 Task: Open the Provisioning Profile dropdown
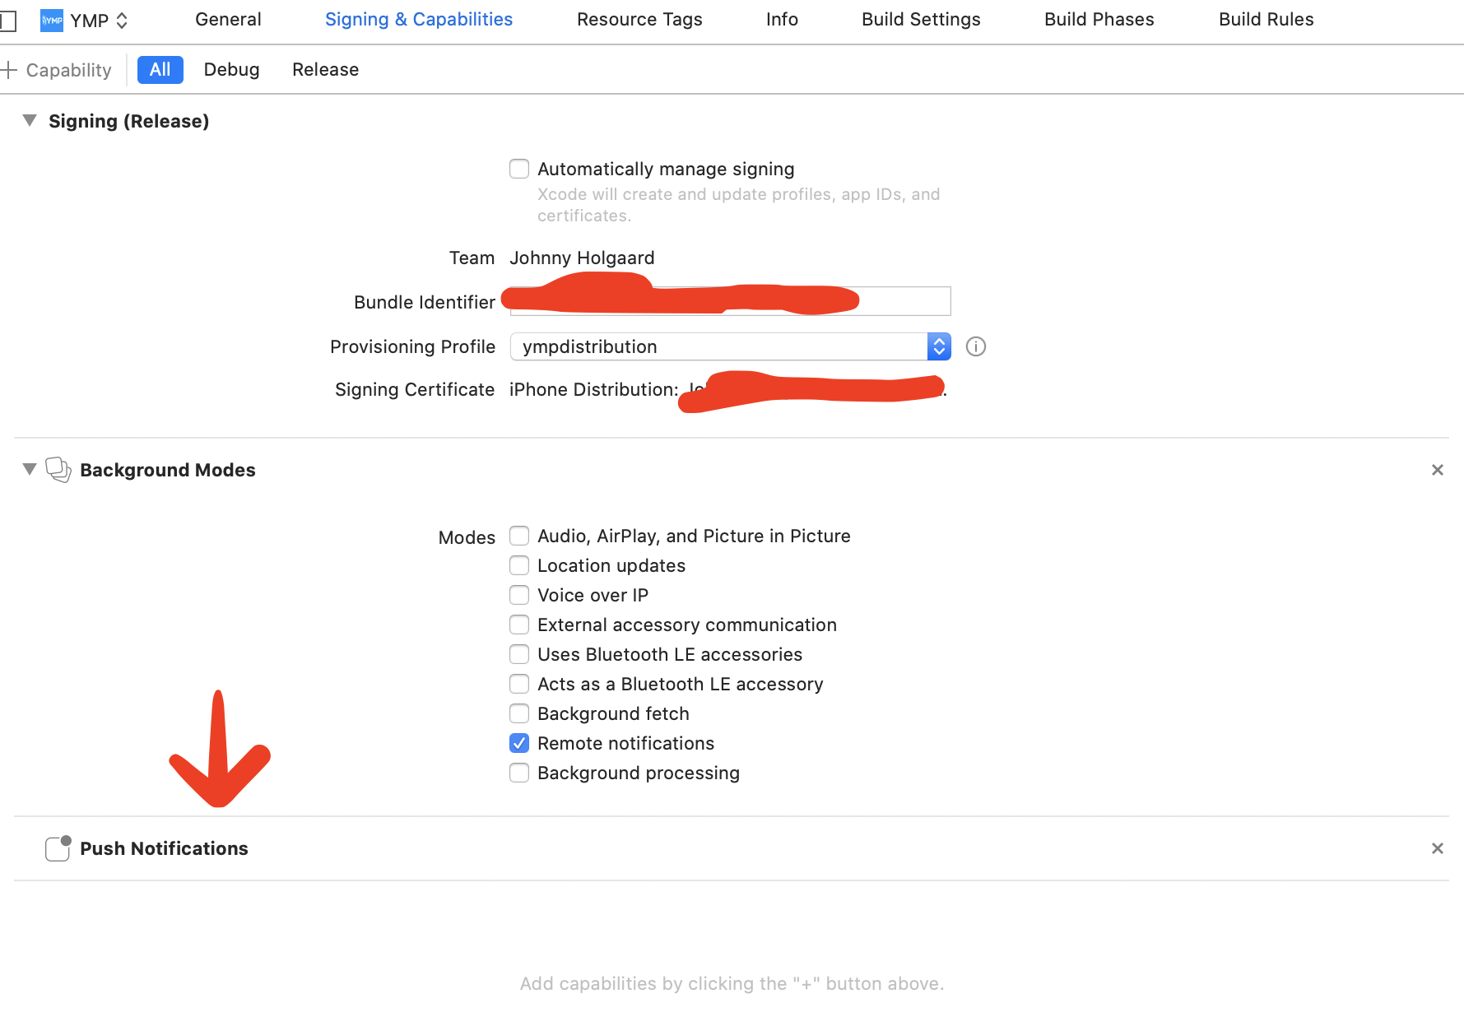point(938,346)
